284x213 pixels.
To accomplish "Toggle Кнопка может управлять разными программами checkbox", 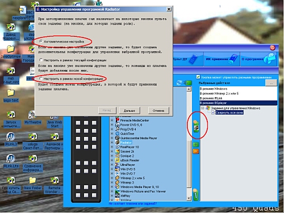I will click(x=198, y=77).
